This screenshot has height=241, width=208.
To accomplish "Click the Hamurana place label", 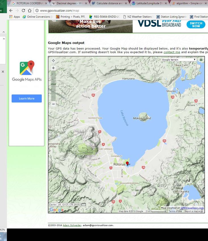I will coord(128,79).
